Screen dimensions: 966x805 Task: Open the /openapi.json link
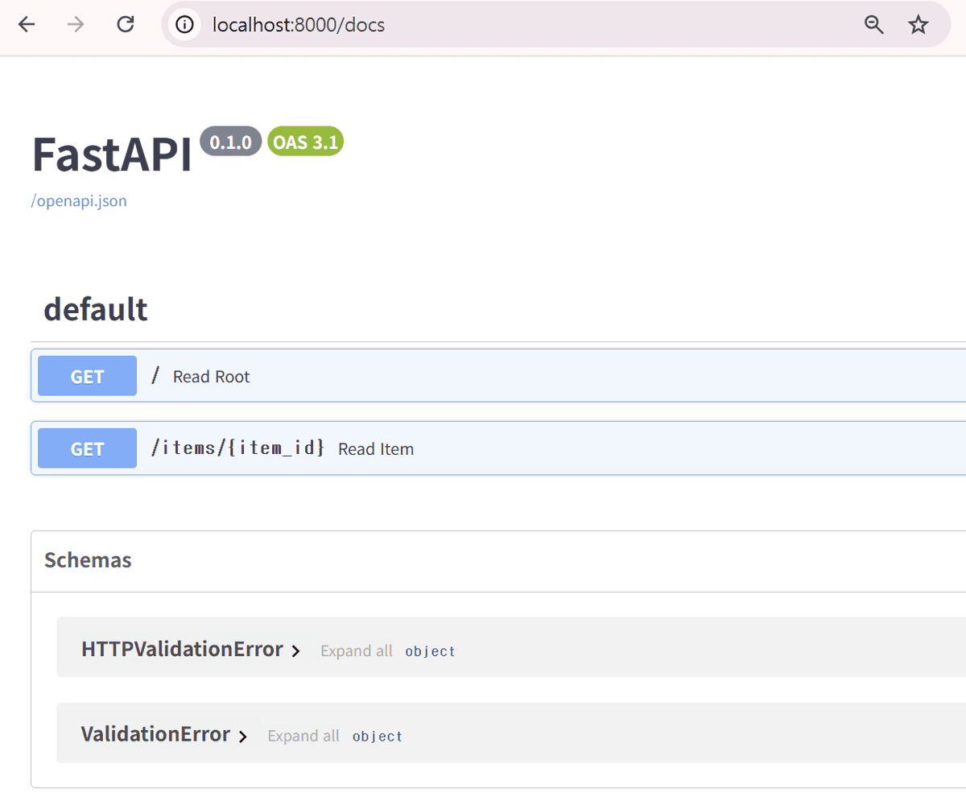pyautogui.click(x=79, y=201)
